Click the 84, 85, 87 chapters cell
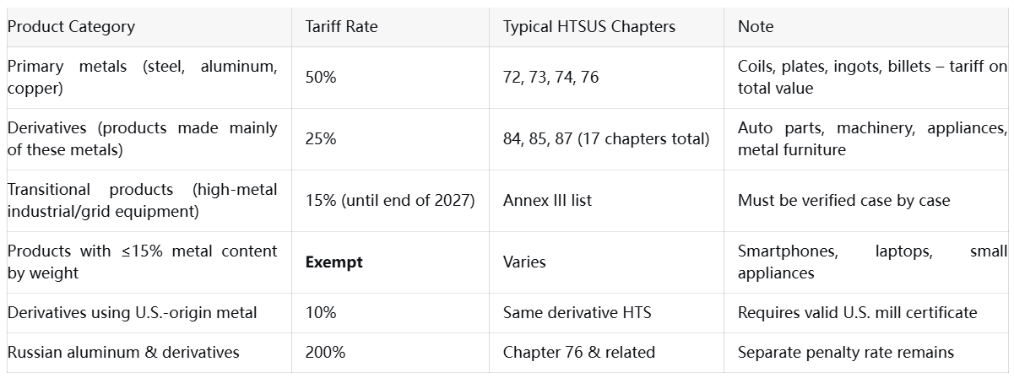 pos(605,139)
